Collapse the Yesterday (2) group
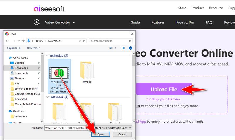Screen dimensions: 235x140 [47, 56]
